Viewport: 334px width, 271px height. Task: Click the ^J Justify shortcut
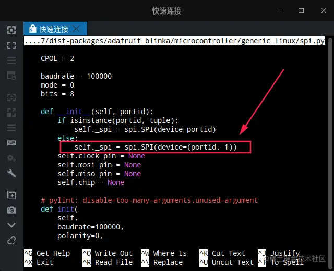[x=279, y=253]
